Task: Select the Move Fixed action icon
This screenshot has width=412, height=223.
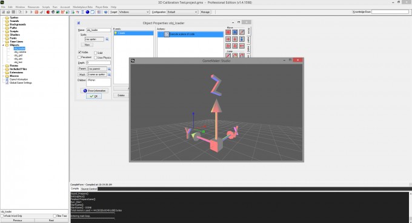Action: pos(228,32)
